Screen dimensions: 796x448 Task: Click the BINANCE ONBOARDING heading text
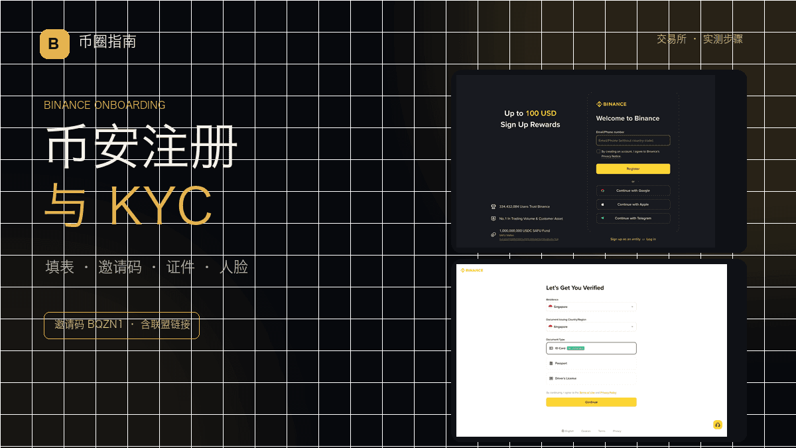point(104,105)
